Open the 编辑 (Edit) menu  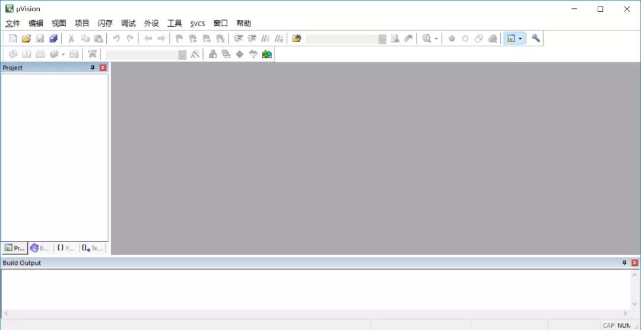(36, 23)
